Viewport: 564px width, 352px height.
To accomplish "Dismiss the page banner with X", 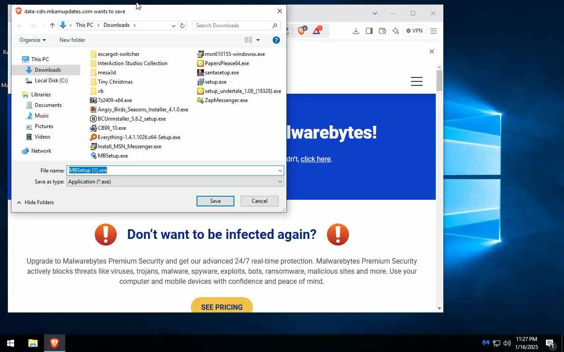I will 432,51.
